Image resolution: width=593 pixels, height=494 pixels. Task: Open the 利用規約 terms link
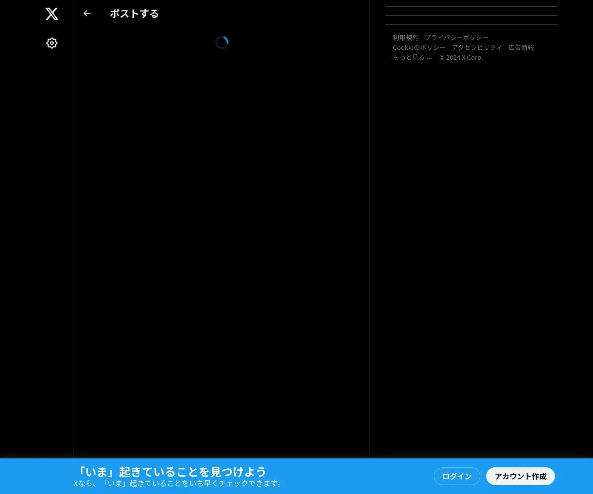point(406,38)
